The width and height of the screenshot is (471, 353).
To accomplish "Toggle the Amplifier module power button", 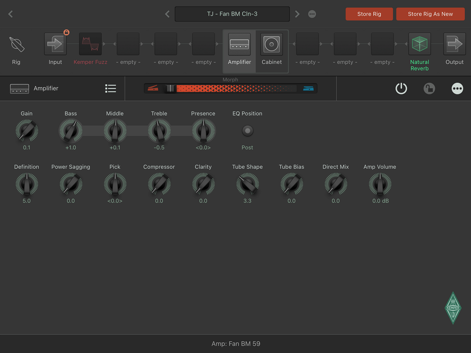I will tap(401, 89).
